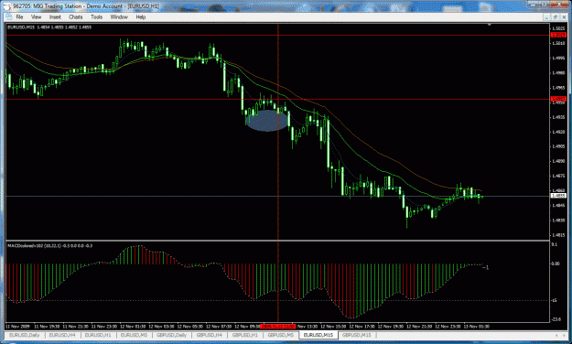
Task: Click the upper red price label on axis
Action: click(x=558, y=35)
